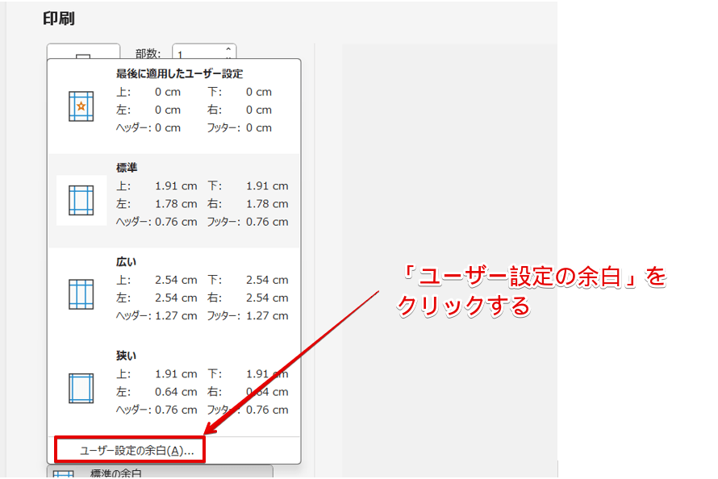Click the copies spinner up arrow
This screenshot has width=718, height=479.
[228, 48]
